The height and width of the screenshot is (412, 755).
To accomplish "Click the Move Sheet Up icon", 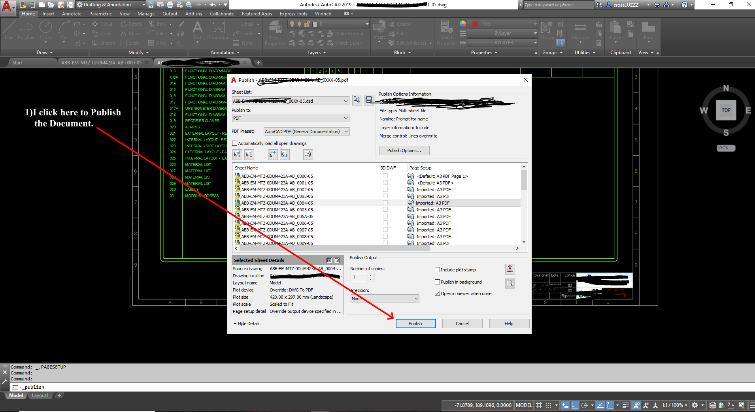I will coord(272,154).
